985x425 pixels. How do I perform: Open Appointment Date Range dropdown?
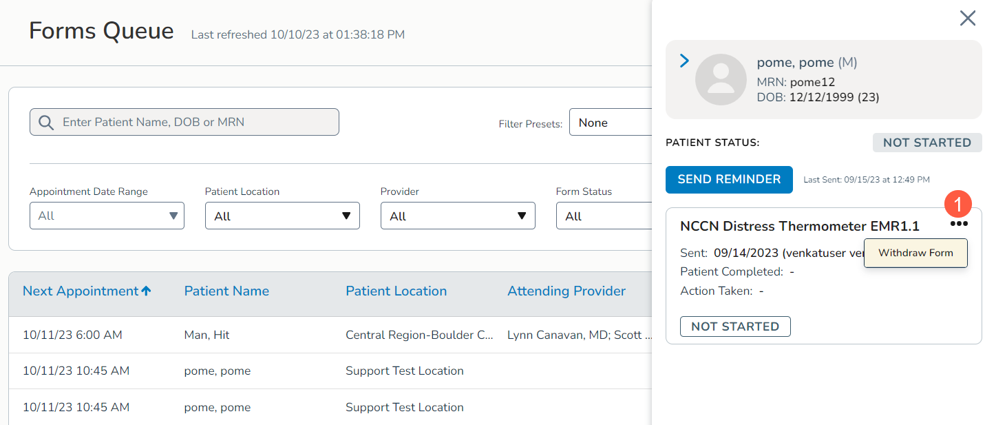[x=107, y=216]
